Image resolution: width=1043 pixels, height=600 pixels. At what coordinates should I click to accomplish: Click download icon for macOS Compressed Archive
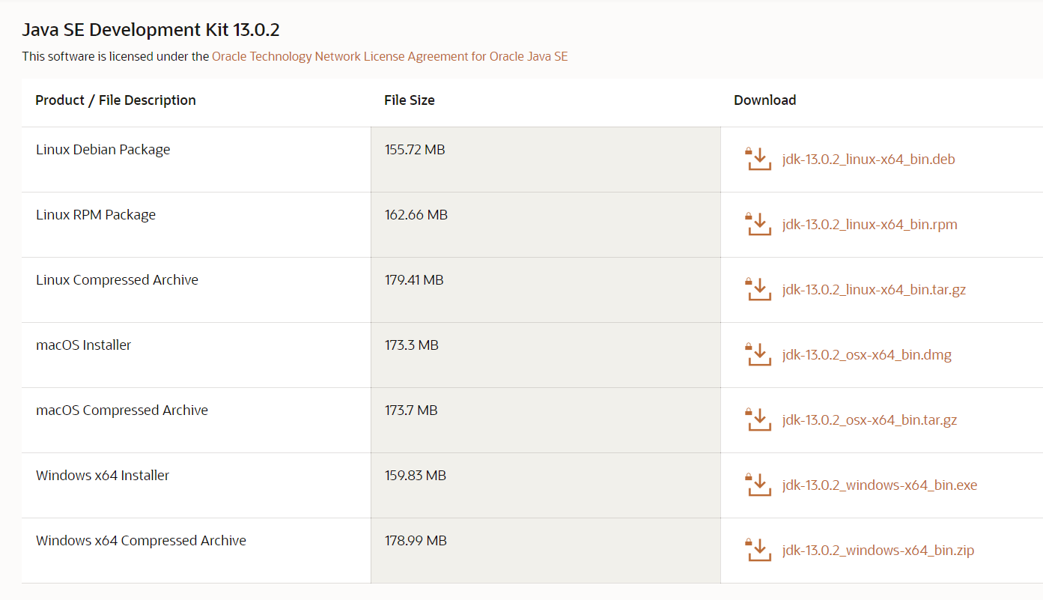tap(758, 419)
